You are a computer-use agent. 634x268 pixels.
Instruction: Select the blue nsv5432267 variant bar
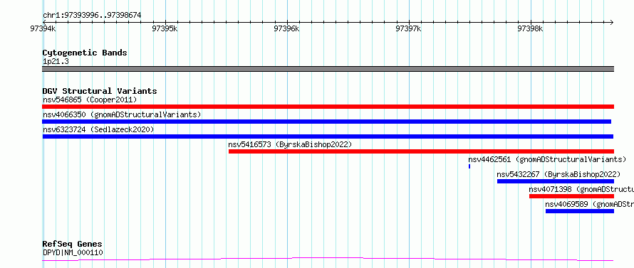[x=555, y=181]
